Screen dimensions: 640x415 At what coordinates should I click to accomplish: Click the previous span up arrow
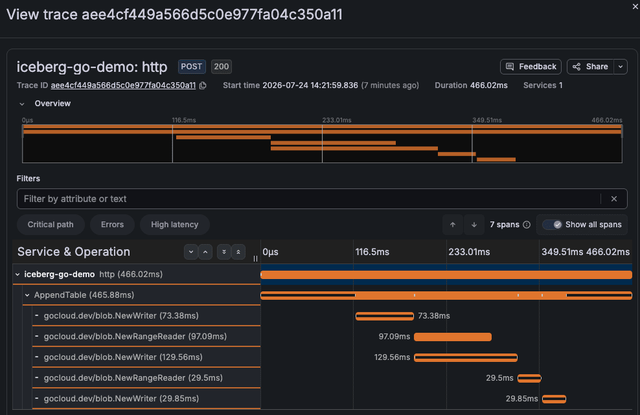coord(453,225)
